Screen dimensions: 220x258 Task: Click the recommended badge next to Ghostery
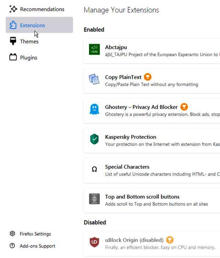[184, 107]
